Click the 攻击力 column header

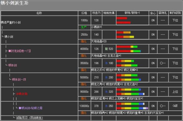96,13
